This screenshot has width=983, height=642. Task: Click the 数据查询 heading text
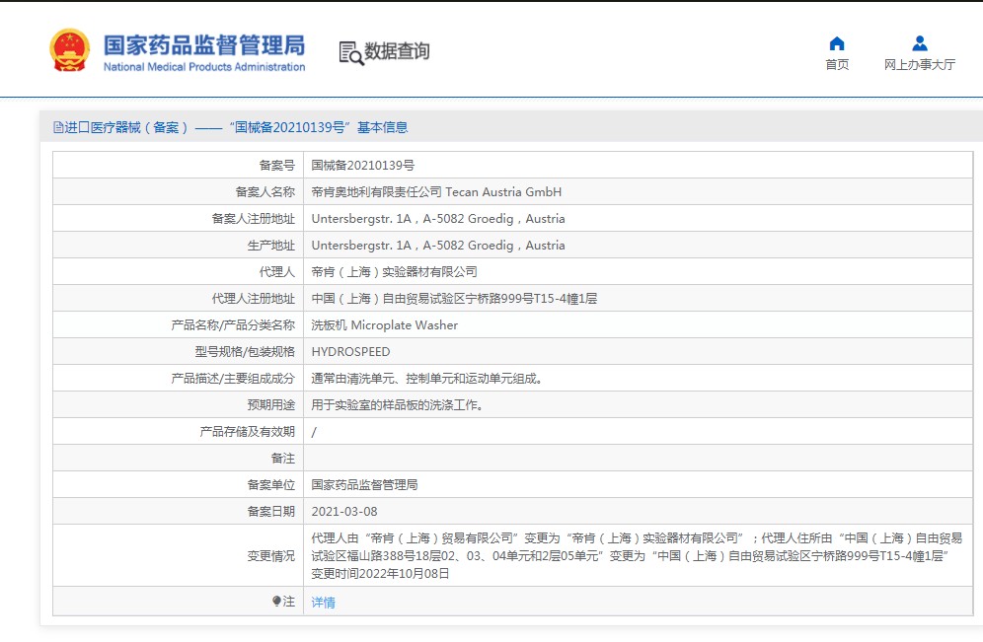pyautogui.click(x=397, y=51)
